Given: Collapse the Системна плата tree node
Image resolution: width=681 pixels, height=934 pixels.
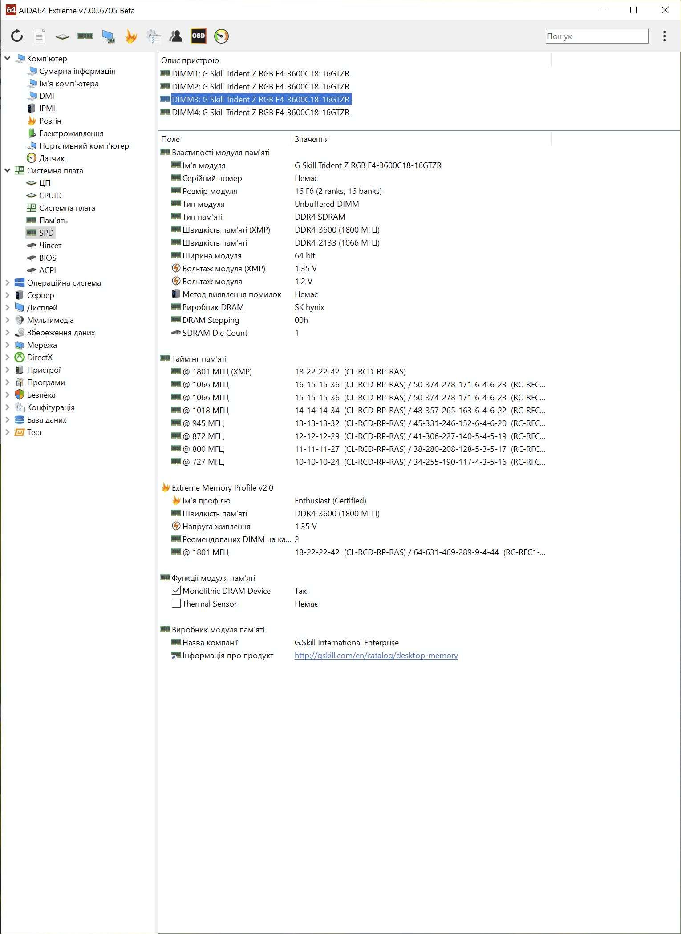Looking at the screenshot, I should tap(8, 170).
